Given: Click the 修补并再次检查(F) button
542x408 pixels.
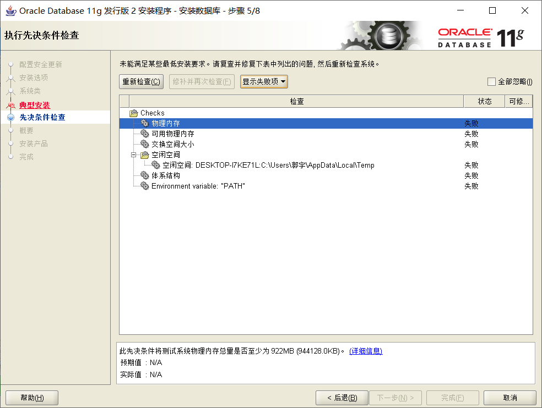Looking at the screenshot, I should pos(202,81).
